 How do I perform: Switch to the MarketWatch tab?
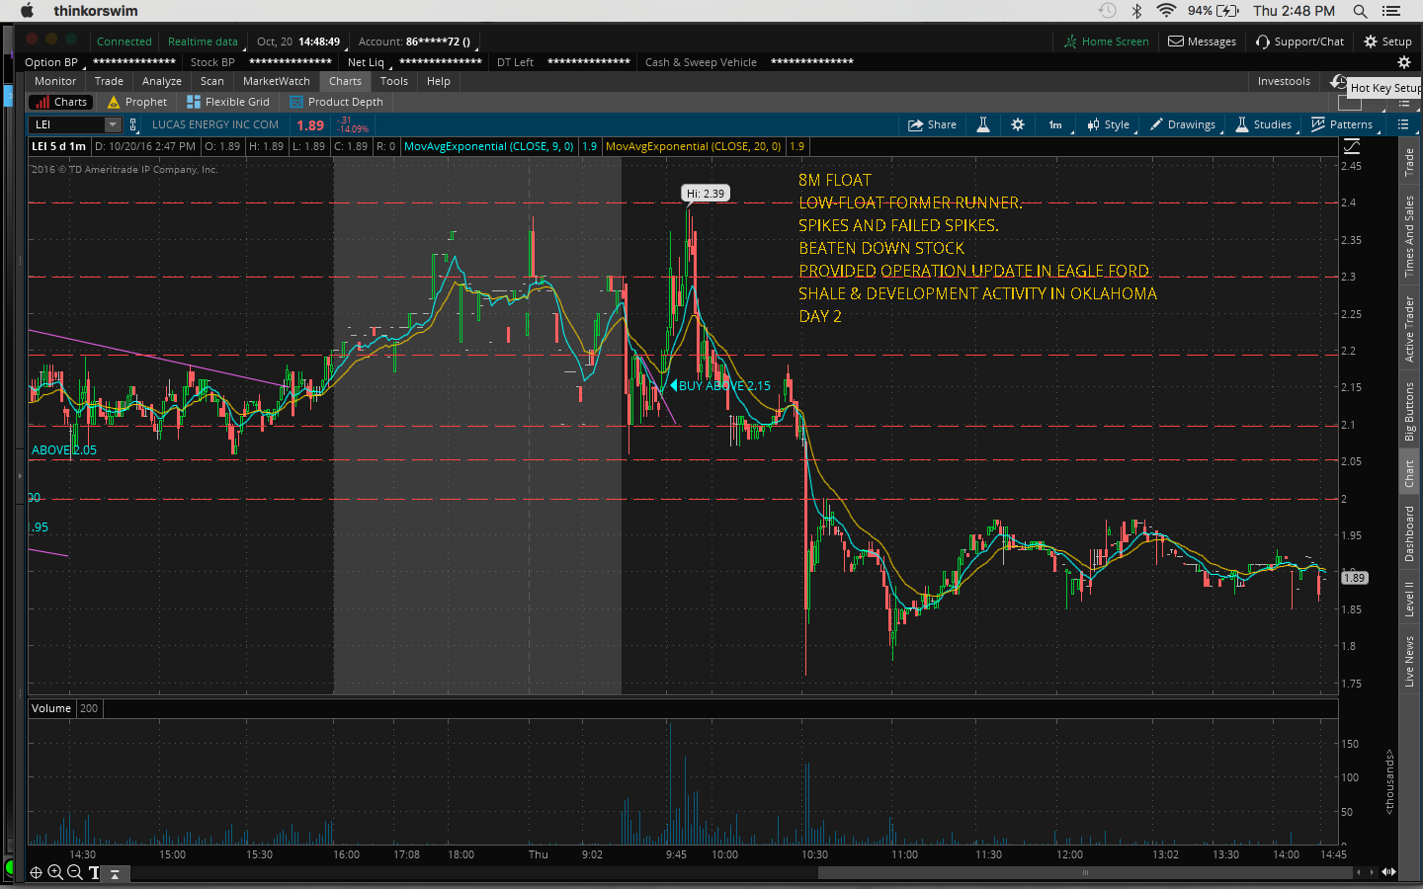(x=276, y=81)
